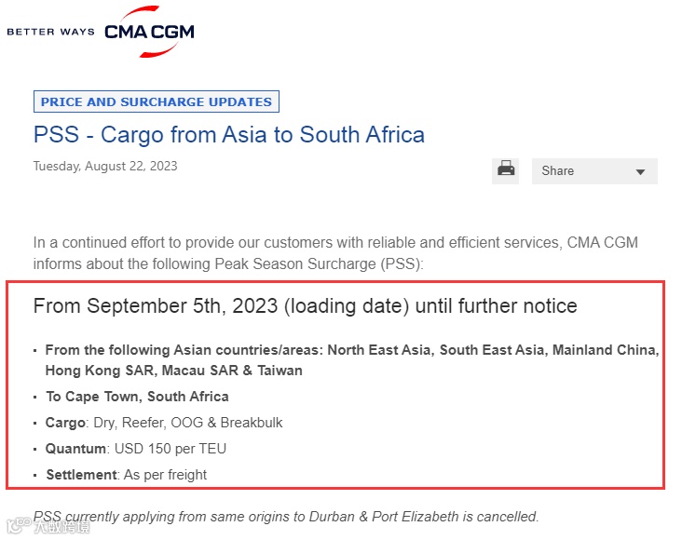Click the Share label text
This screenshot has width=682, height=540.
[x=557, y=171]
